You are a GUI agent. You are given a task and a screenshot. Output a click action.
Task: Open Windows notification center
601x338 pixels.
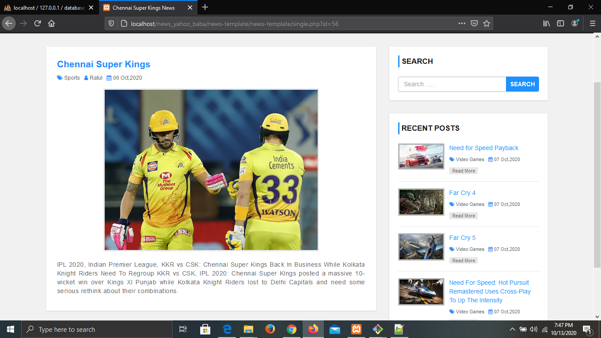pyautogui.click(x=587, y=329)
